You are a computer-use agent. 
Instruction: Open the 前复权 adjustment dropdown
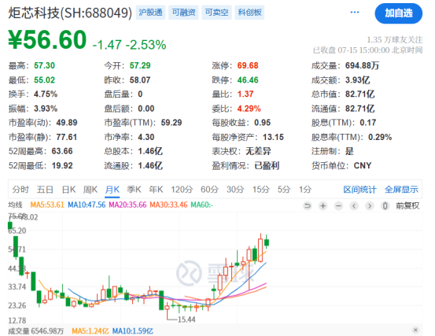coord(407,206)
